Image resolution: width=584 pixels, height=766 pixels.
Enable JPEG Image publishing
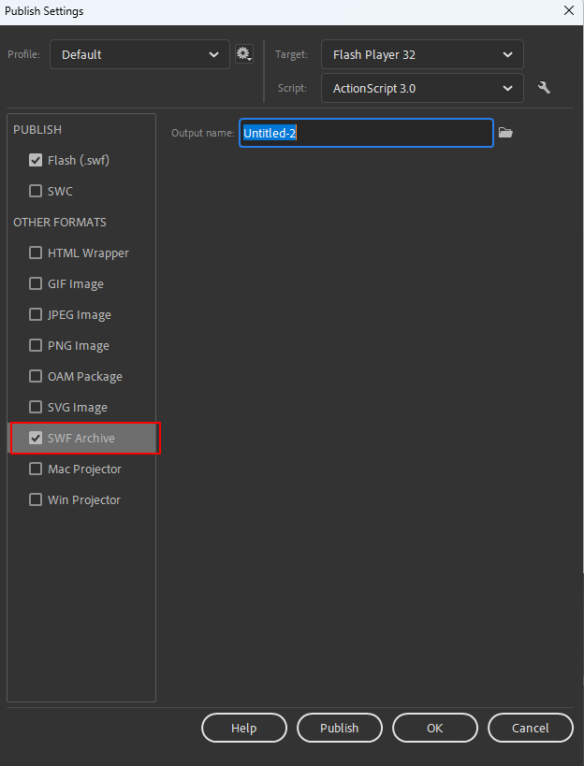coord(35,314)
